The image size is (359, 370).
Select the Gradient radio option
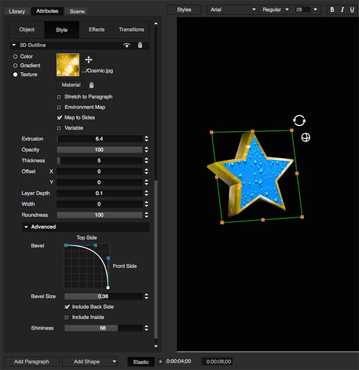click(x=16, y=65)
